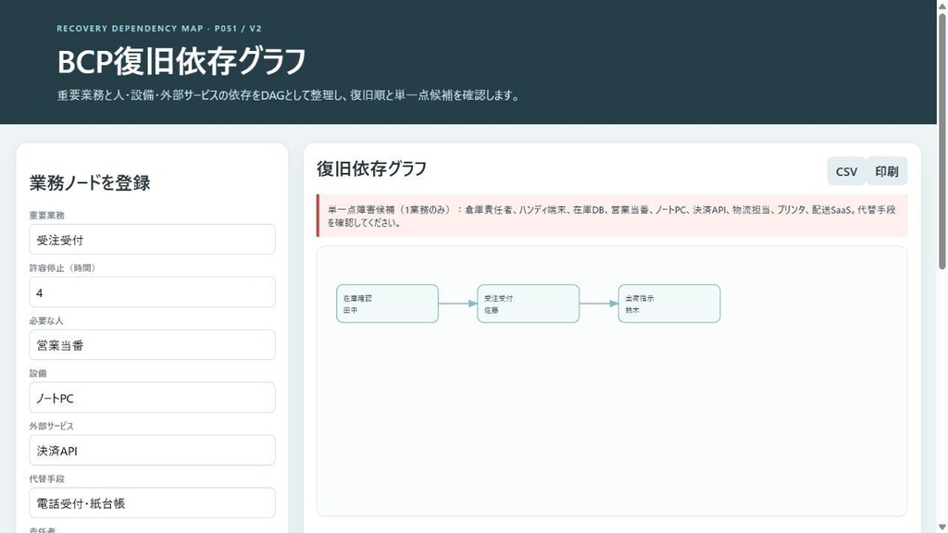
Task: Focus the 重要業務 input field
Action: 153,240
